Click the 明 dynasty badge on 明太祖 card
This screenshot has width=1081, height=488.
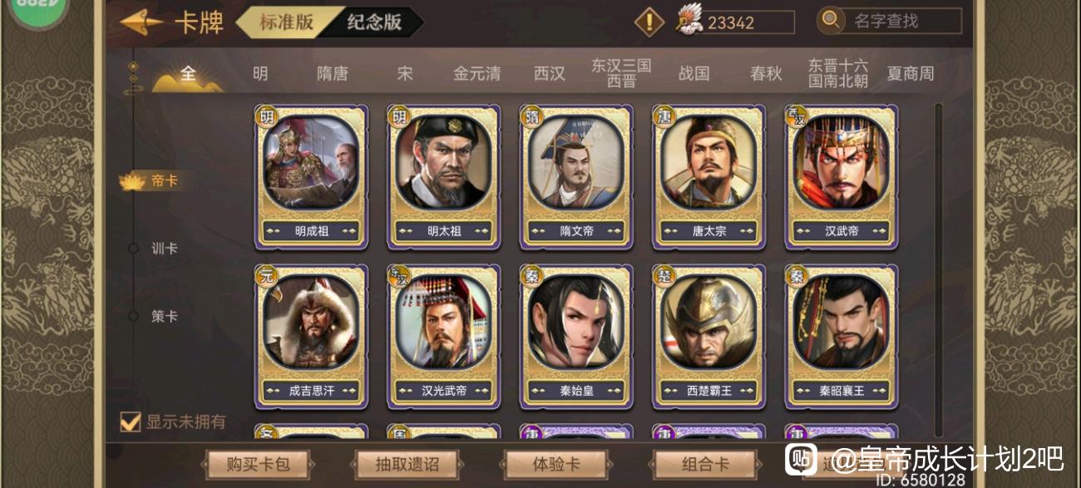399,116
